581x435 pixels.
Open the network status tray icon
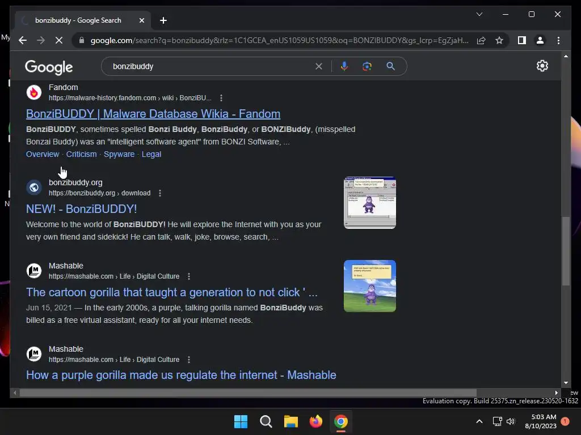tap(497, 421)
